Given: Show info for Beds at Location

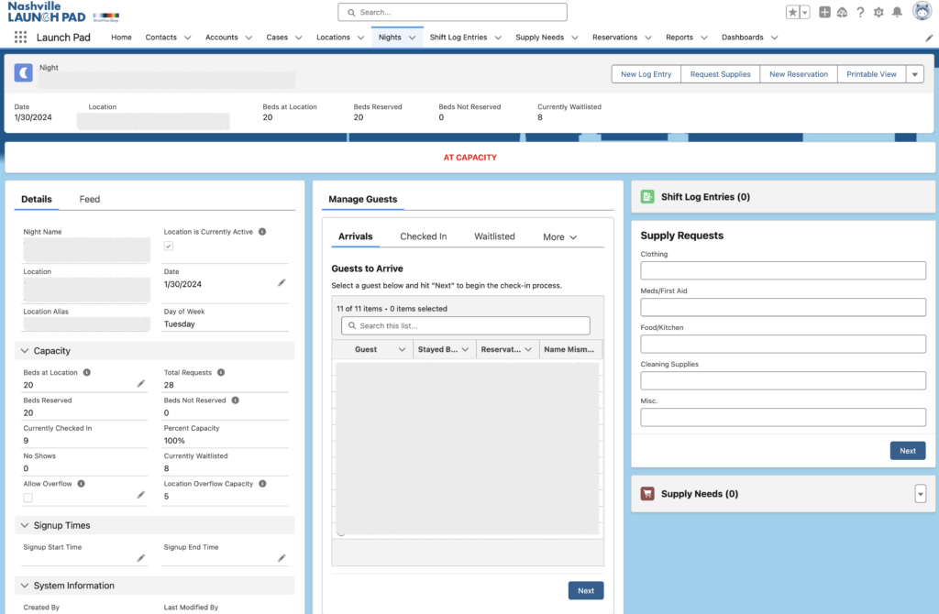Looking at the screenshot, I should tap(87, 372).
